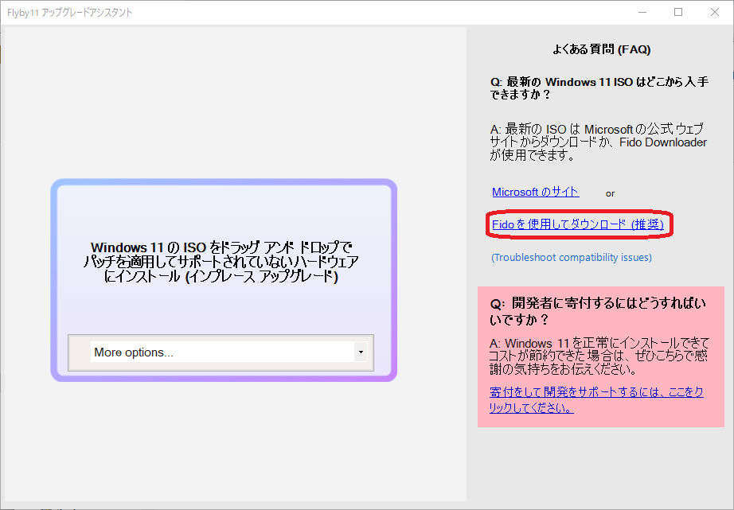Click Fido を使用してダウンロード (推奨) link
This screenshot has height=510, width=734.
tap(578, 224)
